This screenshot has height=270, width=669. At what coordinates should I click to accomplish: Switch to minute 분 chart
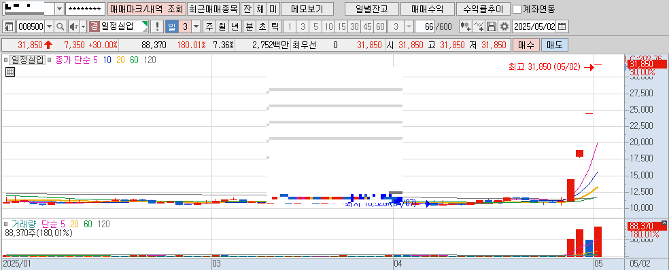coord(249,27)
